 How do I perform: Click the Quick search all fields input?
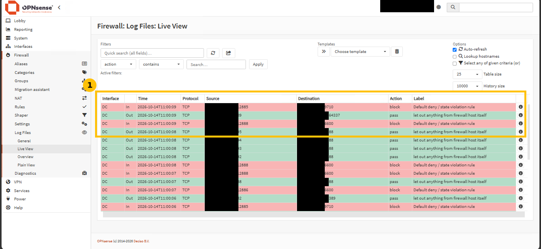[152, 53]
